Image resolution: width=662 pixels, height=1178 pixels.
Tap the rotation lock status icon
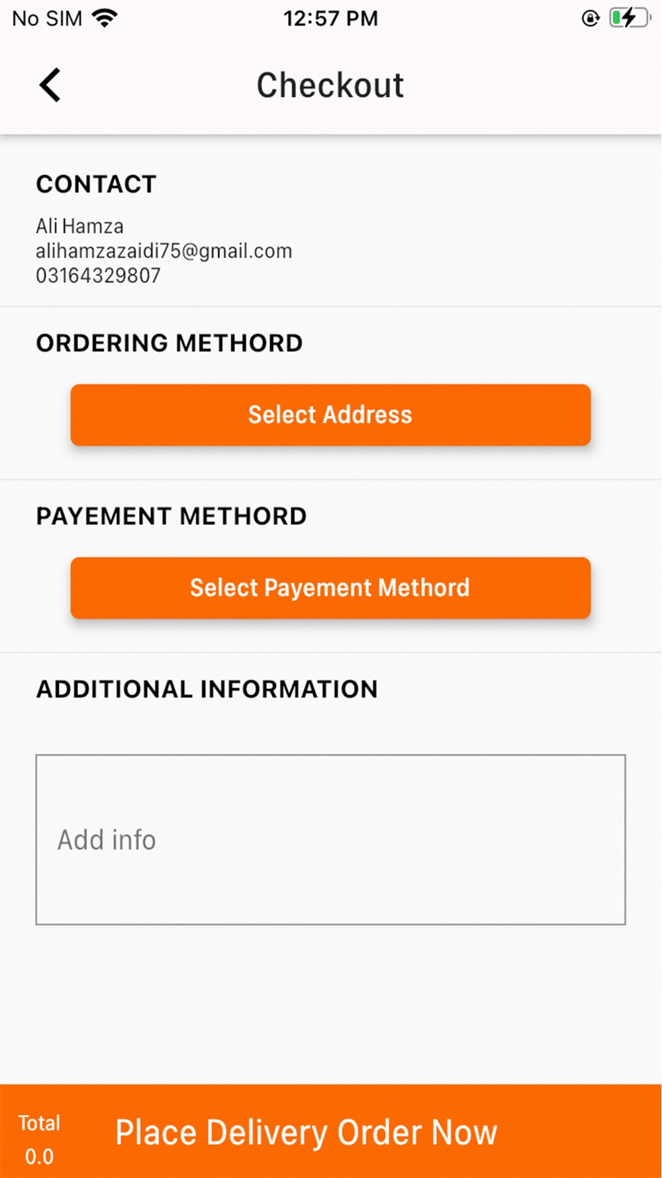point(591,18)
